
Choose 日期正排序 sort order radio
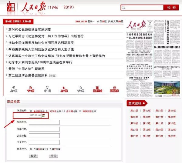47,149
